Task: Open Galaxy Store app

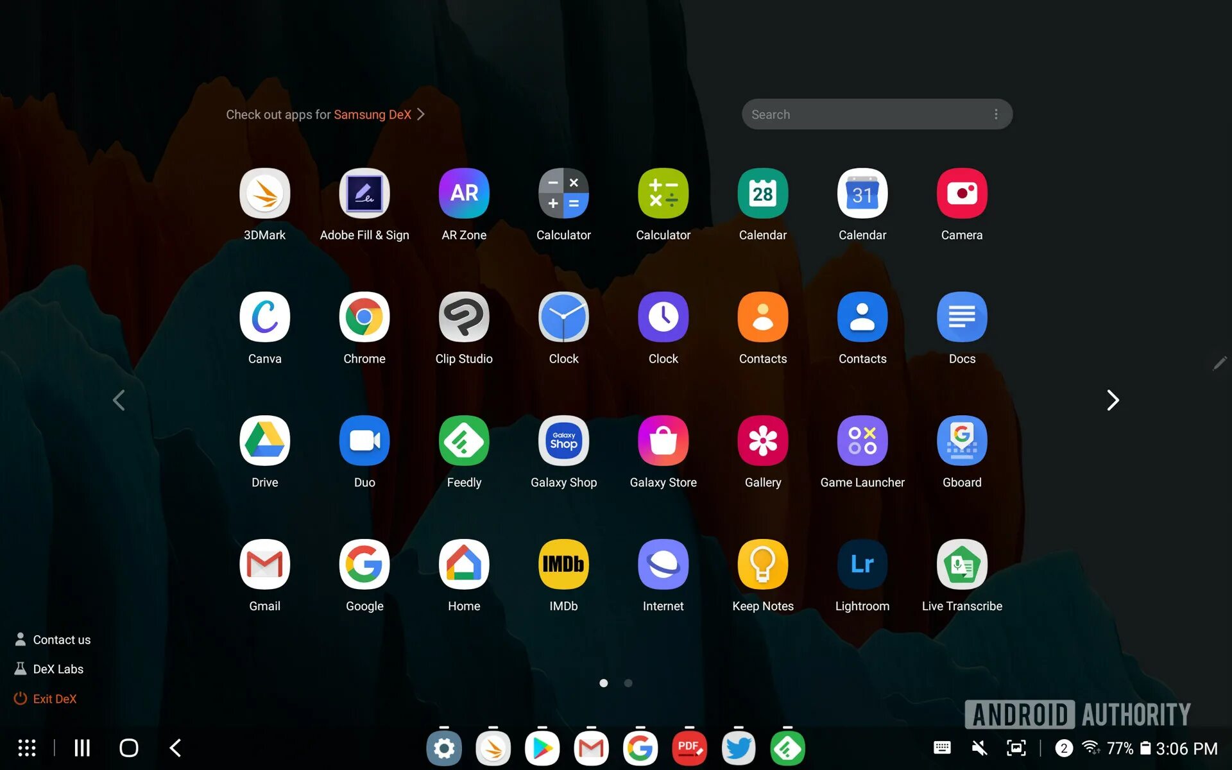Action: click(663, 441)
